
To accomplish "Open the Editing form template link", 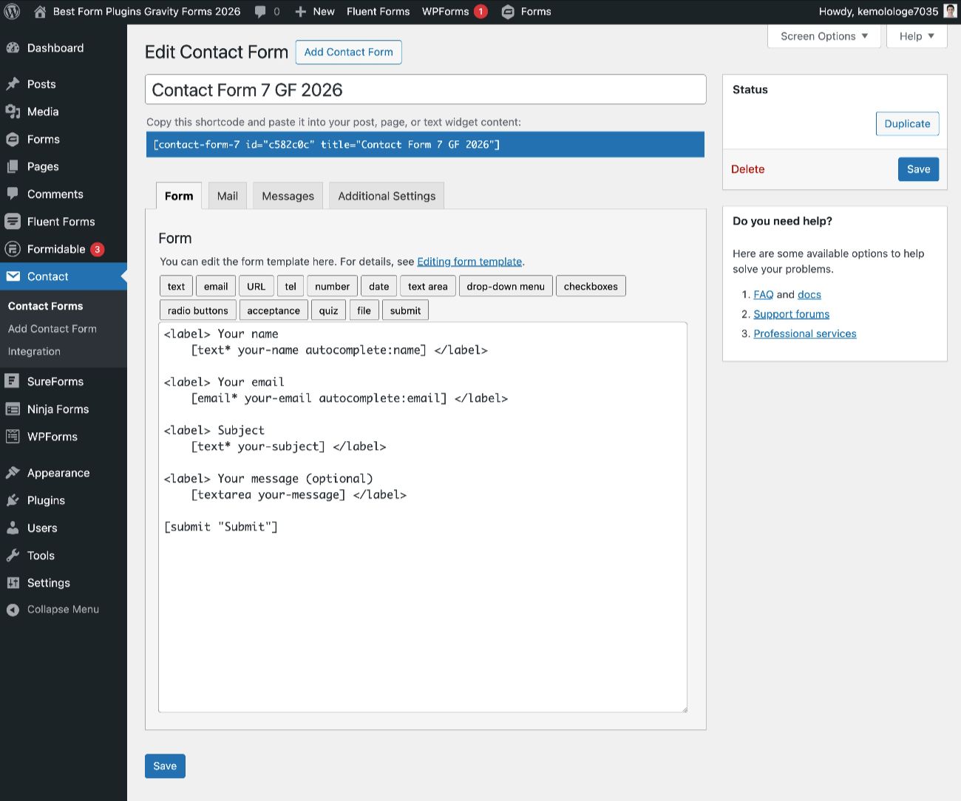I will pos(469,261).
